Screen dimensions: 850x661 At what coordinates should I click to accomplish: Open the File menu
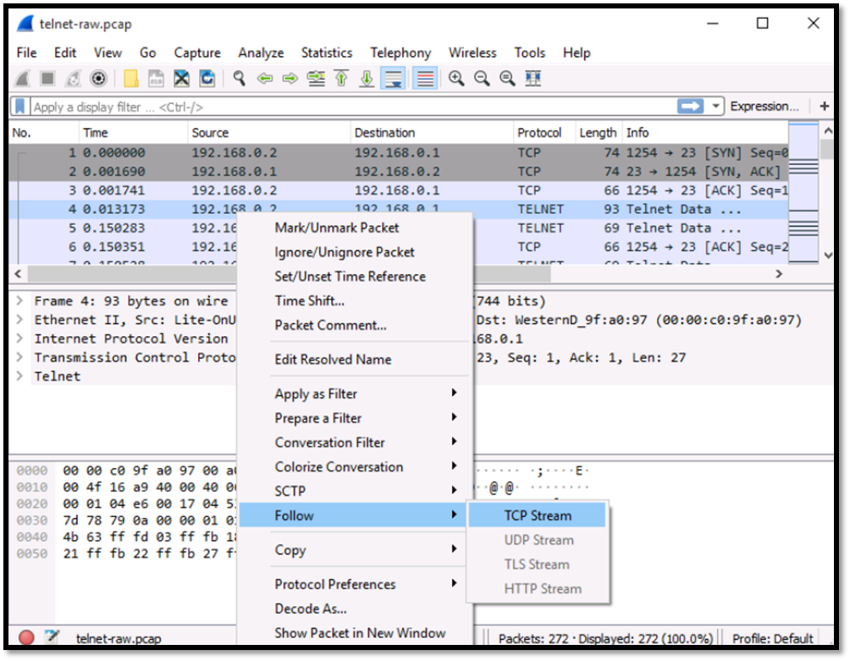click(x=26, y=53)
